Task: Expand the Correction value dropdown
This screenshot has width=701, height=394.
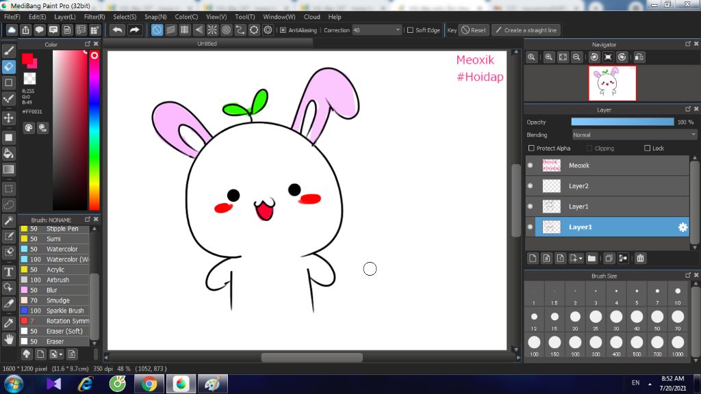Action: click(x=398, y=30)
